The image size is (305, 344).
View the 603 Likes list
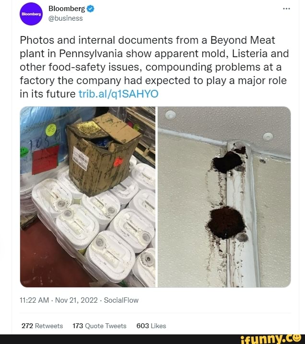[151, 325]
